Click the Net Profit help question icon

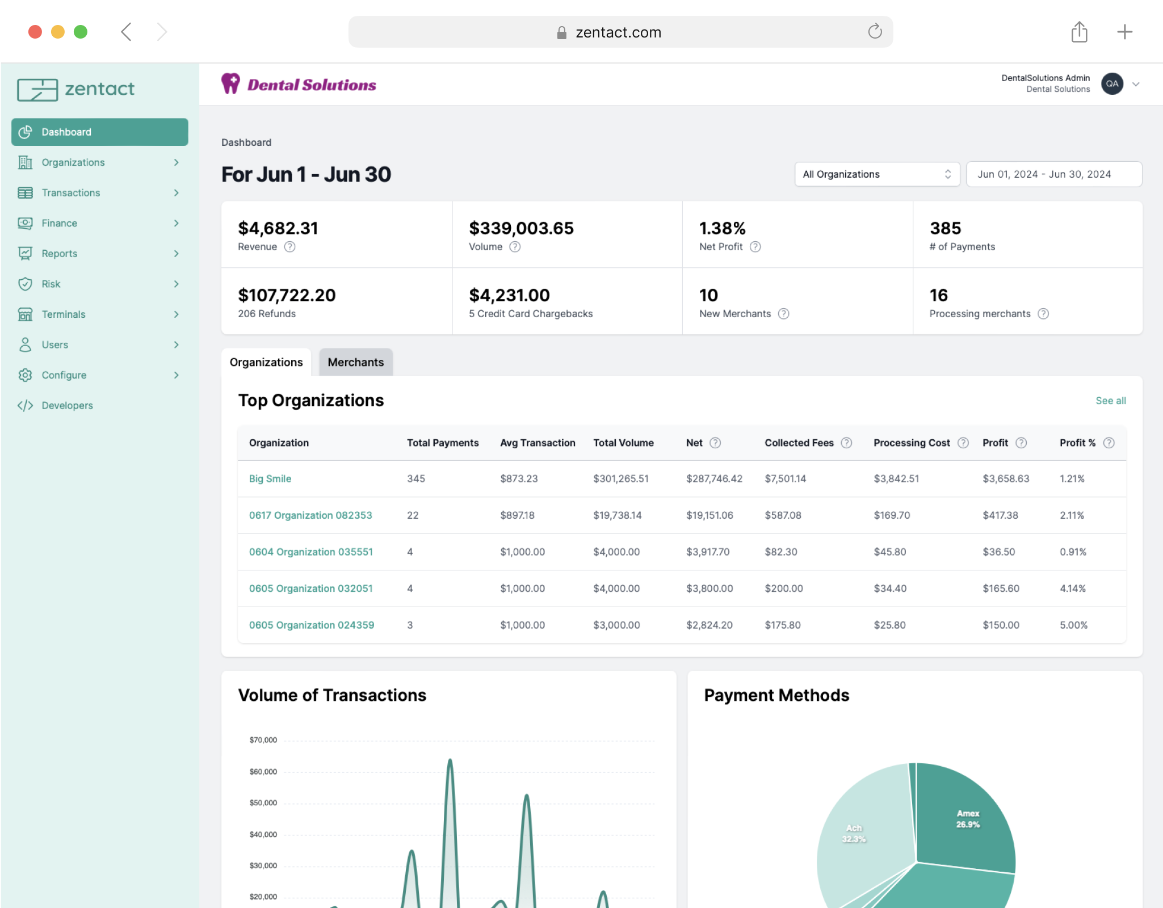coord(755,247)
